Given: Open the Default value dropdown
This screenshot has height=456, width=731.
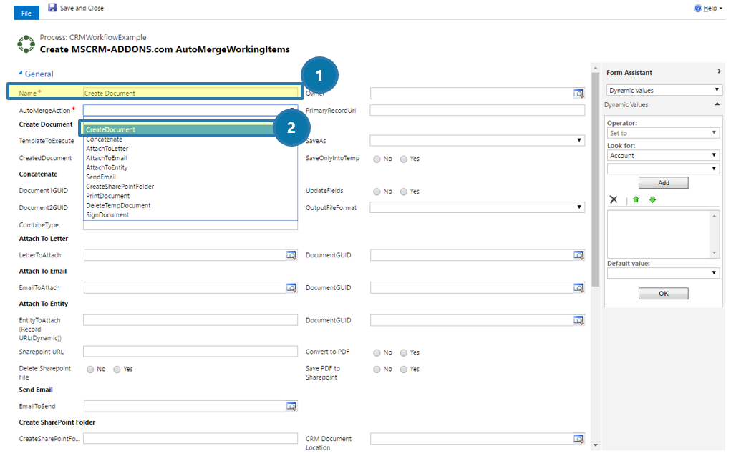Looking at the screenshot, I should point(664,273).
